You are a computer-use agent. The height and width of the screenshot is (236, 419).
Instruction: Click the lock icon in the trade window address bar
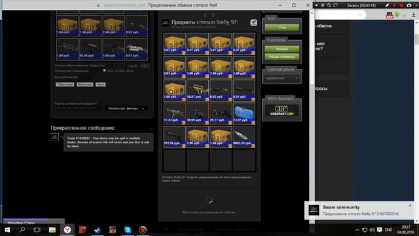coord(98,5)
